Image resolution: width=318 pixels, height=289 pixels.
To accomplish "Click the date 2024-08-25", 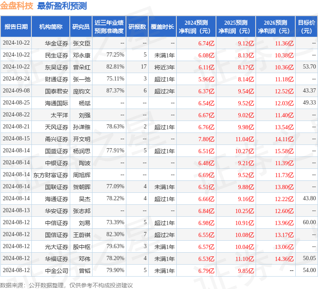I will coord(16,103).
